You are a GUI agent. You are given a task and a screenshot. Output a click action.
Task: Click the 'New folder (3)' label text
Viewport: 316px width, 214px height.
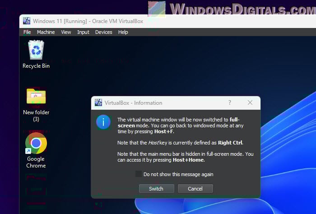(x=36, y=116)
